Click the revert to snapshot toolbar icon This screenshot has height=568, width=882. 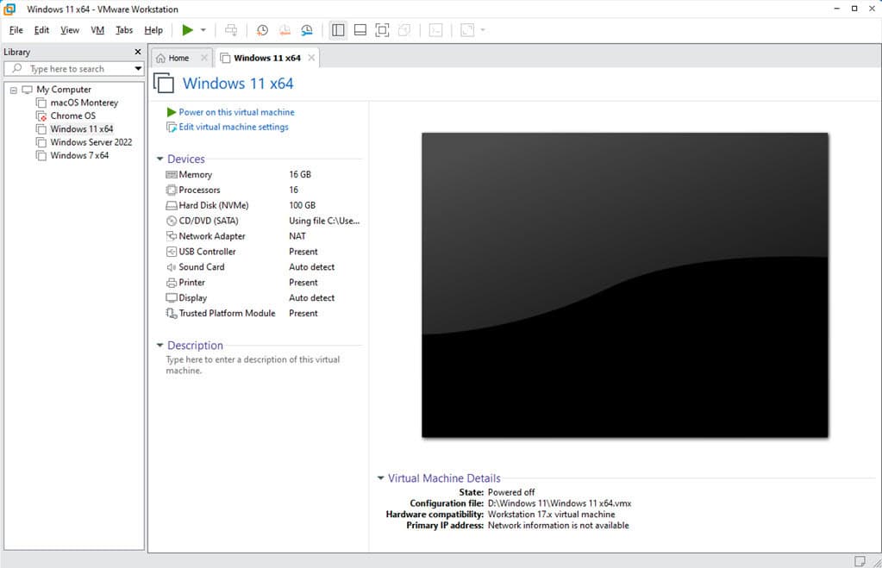(x=285, y=30)
